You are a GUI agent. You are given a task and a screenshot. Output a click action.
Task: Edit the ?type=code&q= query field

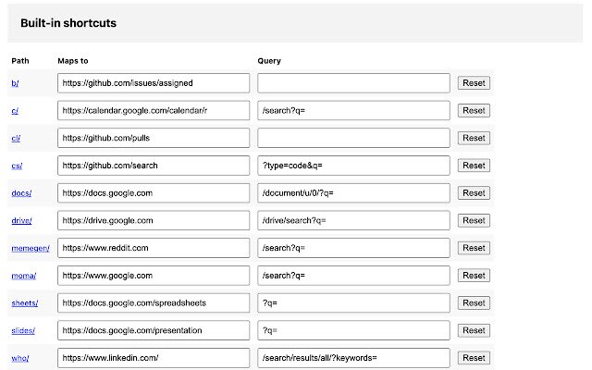pyautogui.click(x=353, y=166)
